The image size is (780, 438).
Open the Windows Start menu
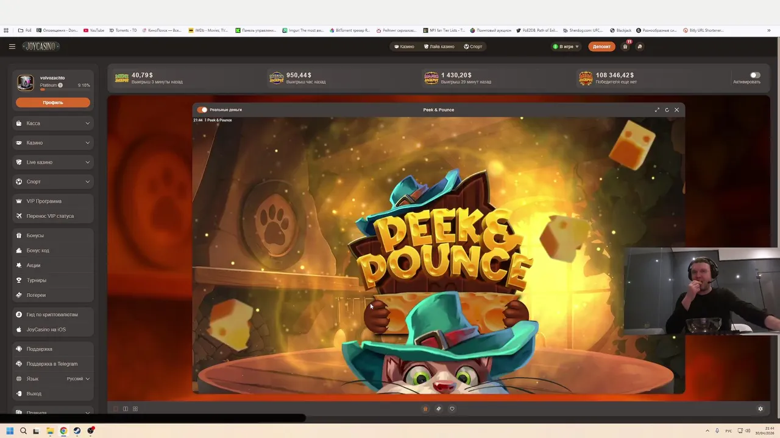10,431
